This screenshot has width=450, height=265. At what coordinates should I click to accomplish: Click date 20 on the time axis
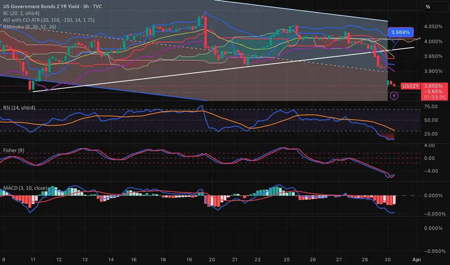[212, 260]
